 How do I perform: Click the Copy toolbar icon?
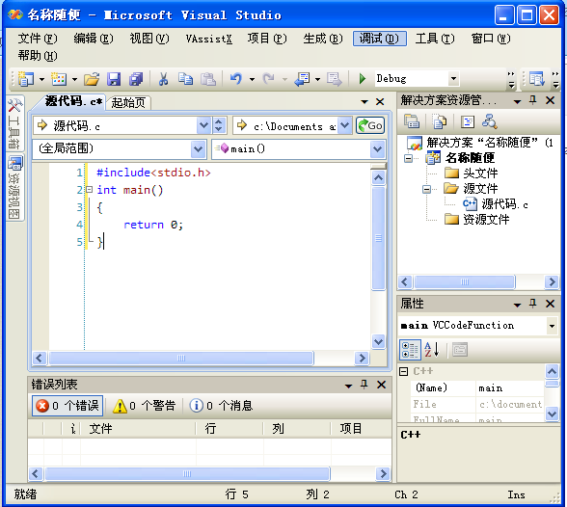pos(185,78)
